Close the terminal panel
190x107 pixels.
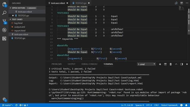(187, 64)
